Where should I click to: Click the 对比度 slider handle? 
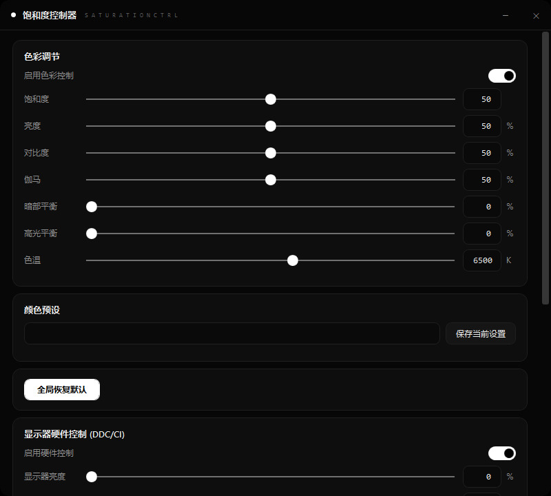pos(271,153)
